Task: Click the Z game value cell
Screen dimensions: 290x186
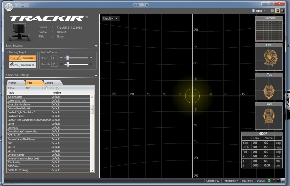Action: pyautogui.click(x=269, y=165)
